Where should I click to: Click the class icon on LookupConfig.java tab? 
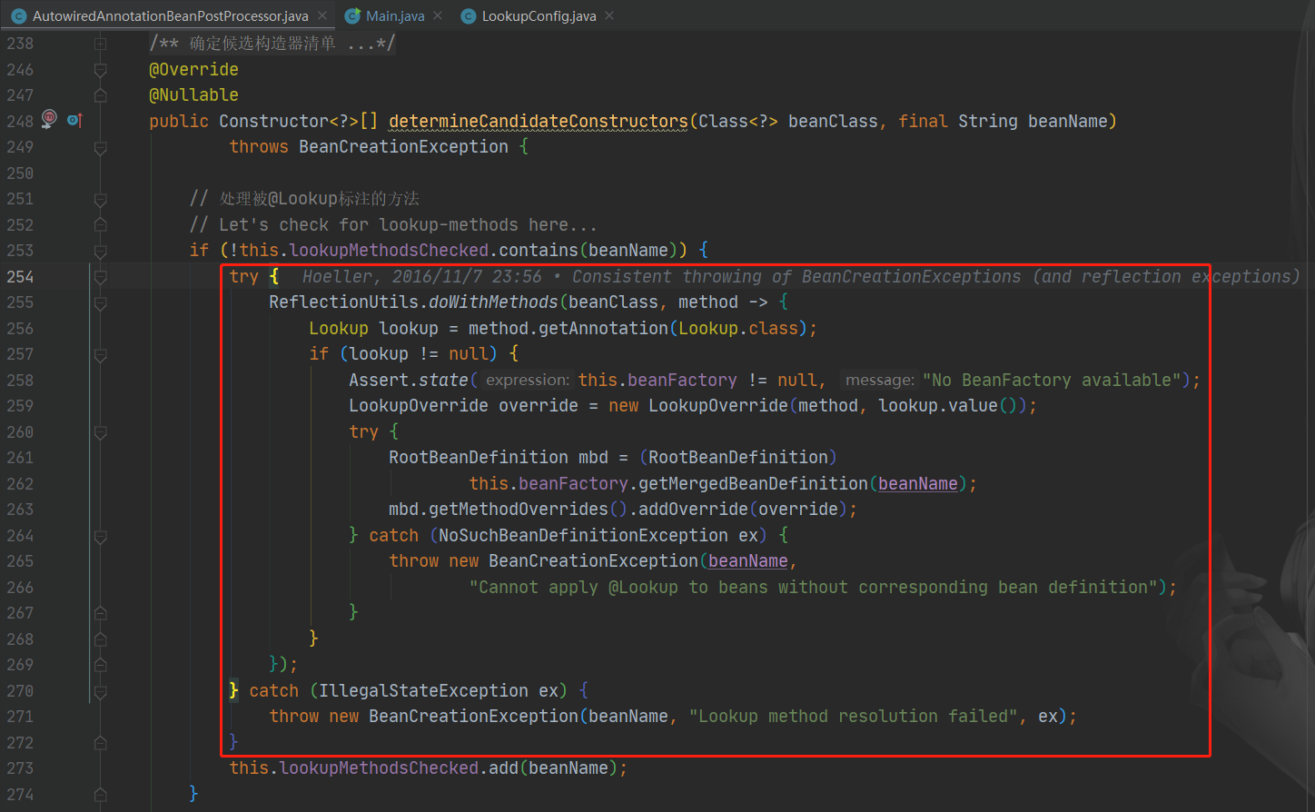(x=468, y=16)
